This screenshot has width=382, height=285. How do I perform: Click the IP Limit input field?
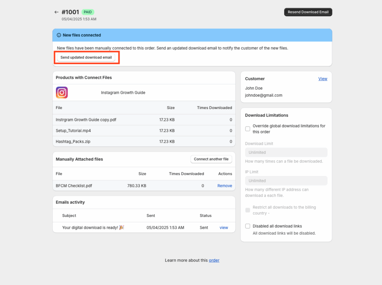click(x=286, y=181)
